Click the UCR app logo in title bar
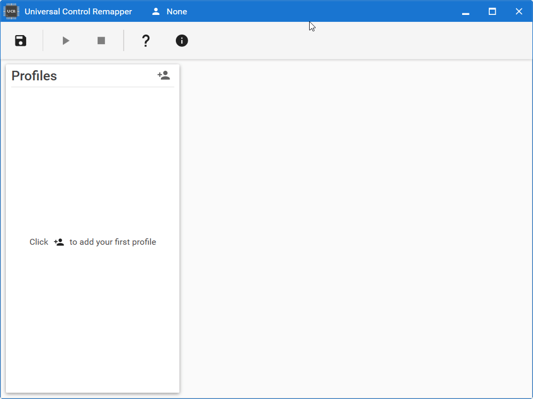Screen dimensions: 533x399 coord(11,11)
